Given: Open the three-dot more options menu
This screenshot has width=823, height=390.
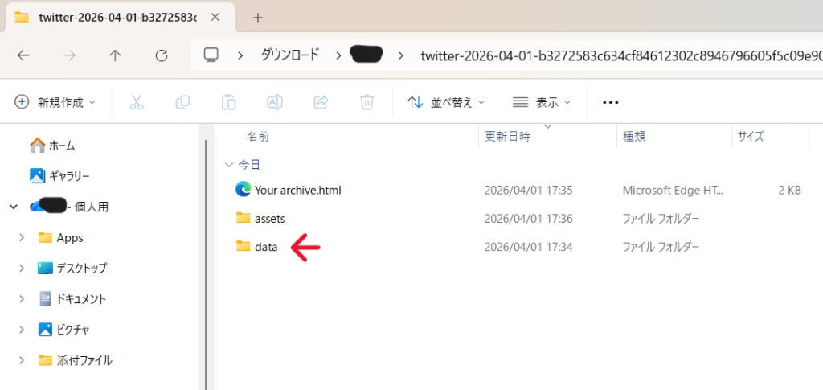Looking at the screenshot, I should pos(610,102).
